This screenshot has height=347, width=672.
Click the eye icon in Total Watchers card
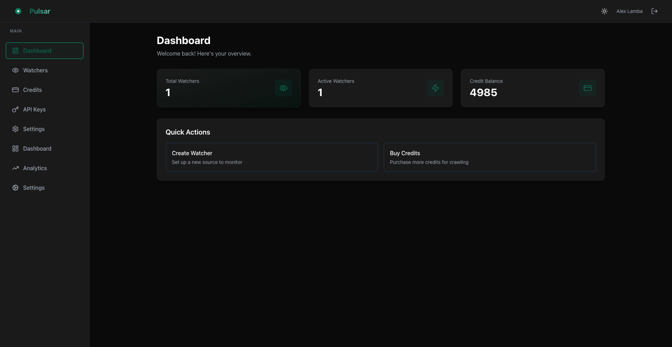click(283, 88)
